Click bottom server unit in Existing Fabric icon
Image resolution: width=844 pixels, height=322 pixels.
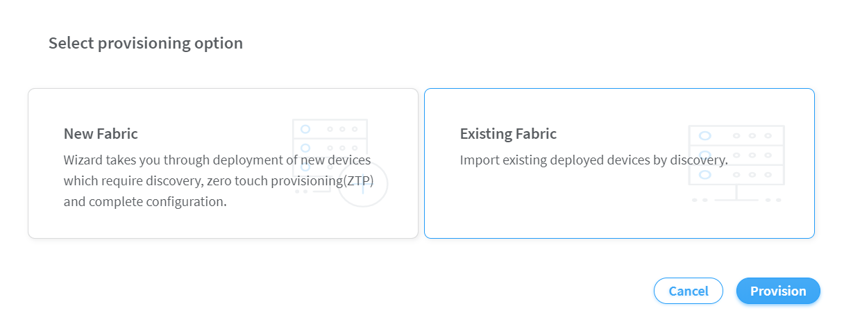[x=736, y=174]
